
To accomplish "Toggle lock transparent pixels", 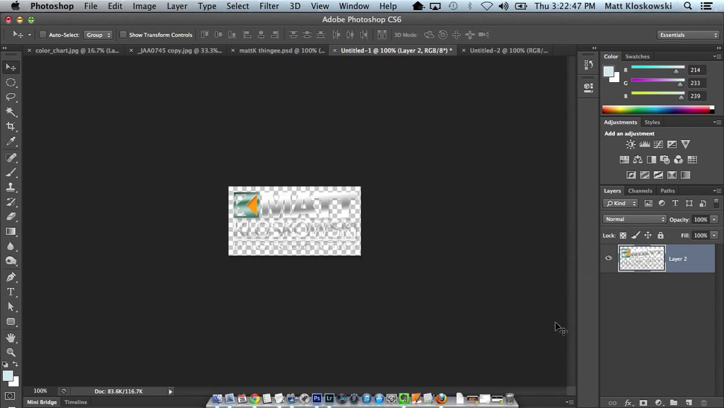I will pyautogui.click(x=623, y=235).
